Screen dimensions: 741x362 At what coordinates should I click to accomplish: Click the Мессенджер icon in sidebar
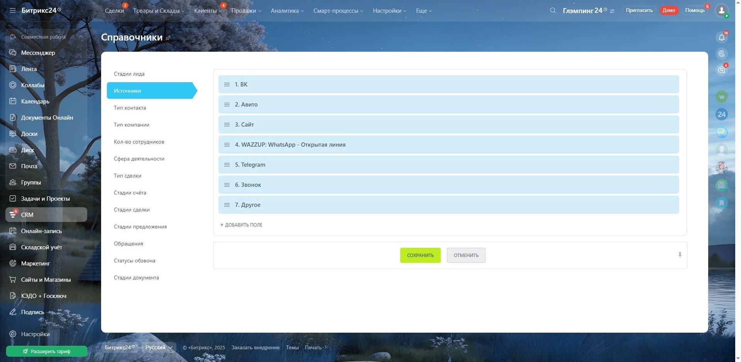pyautogui.click(x=13, y=52)
